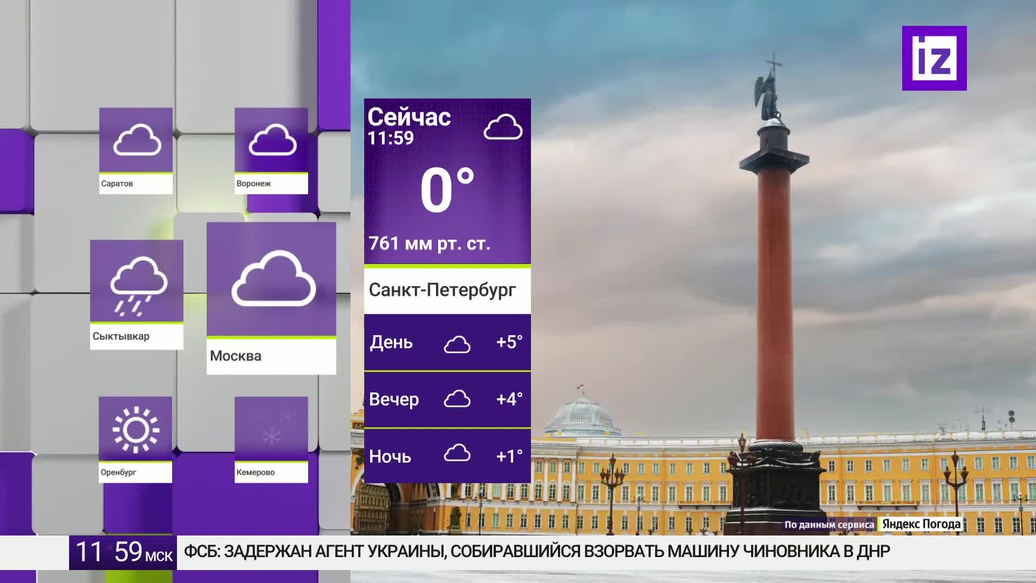Screen dimensions: 1036x583
Task: Select the Ночь +1° forecast row
Action: [x=447, y=456]
